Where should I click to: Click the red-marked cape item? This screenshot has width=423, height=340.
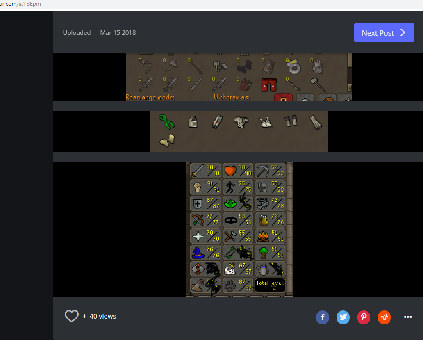click(217, 122)
